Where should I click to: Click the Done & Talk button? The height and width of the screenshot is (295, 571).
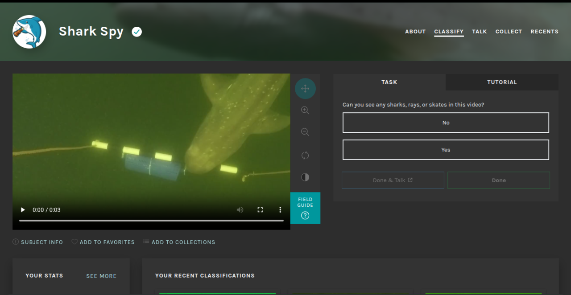[393, 180]
